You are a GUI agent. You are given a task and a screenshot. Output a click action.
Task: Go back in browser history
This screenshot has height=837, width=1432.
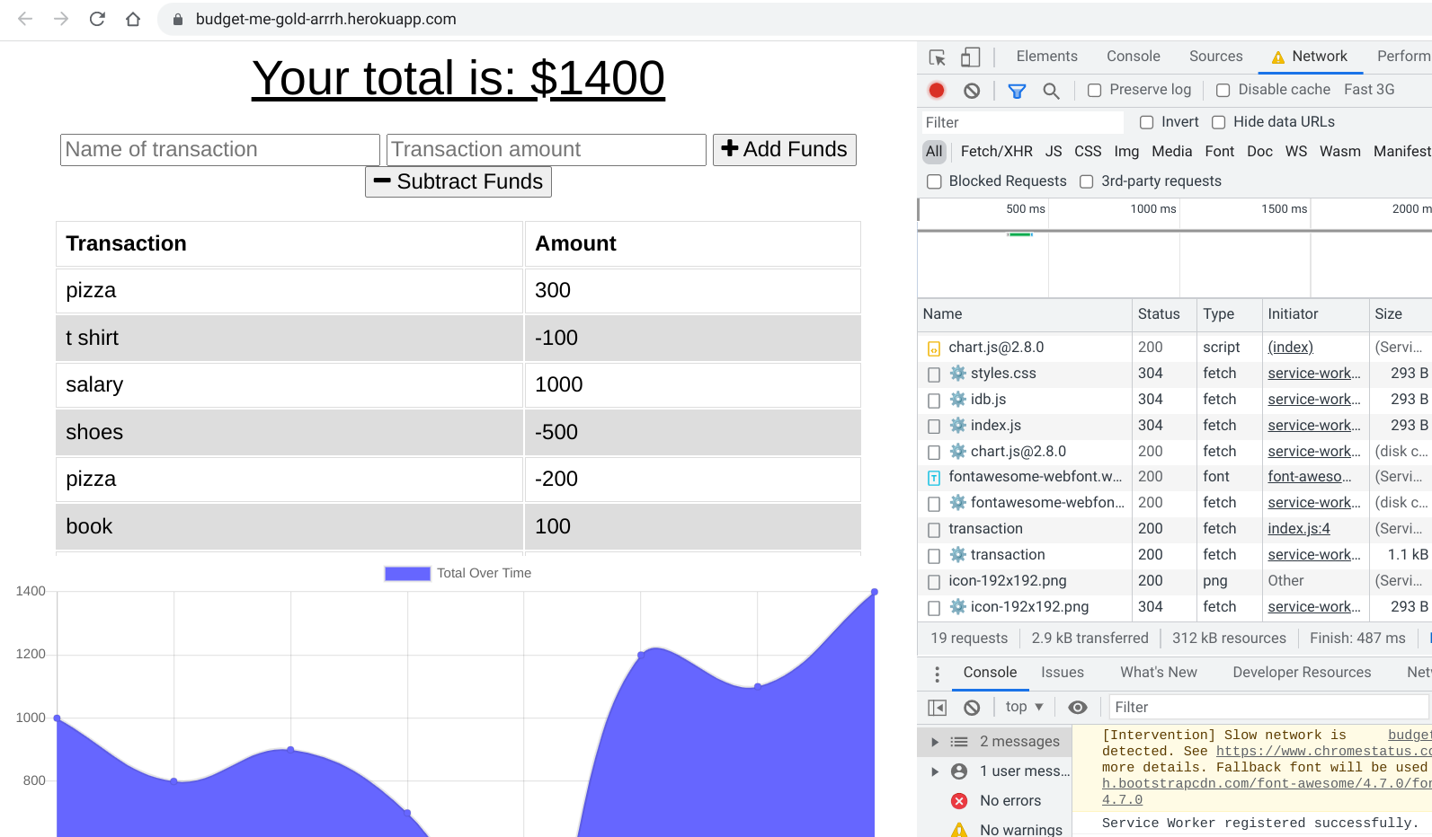(x=25, y=19)
